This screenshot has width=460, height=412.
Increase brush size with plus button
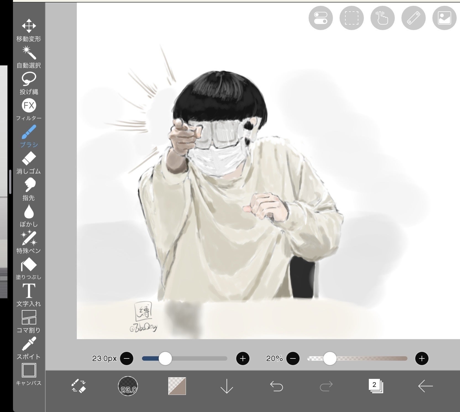coord(243,358)
